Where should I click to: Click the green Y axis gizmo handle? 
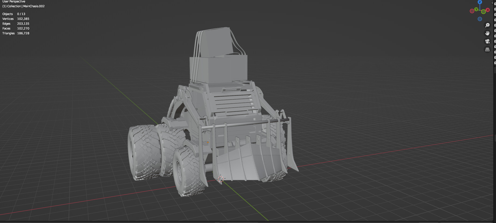[476, 9]
